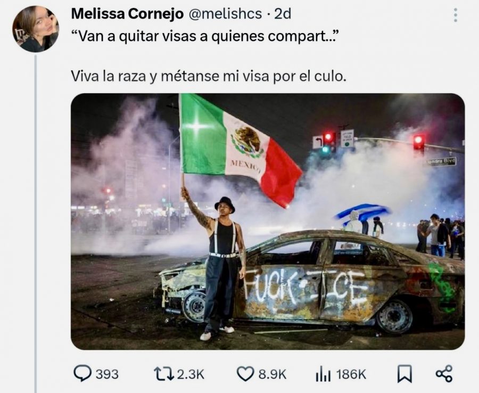Like the tweet with the heart icon
The width and height of the screenshot is (479, 393).
point(245,374)
